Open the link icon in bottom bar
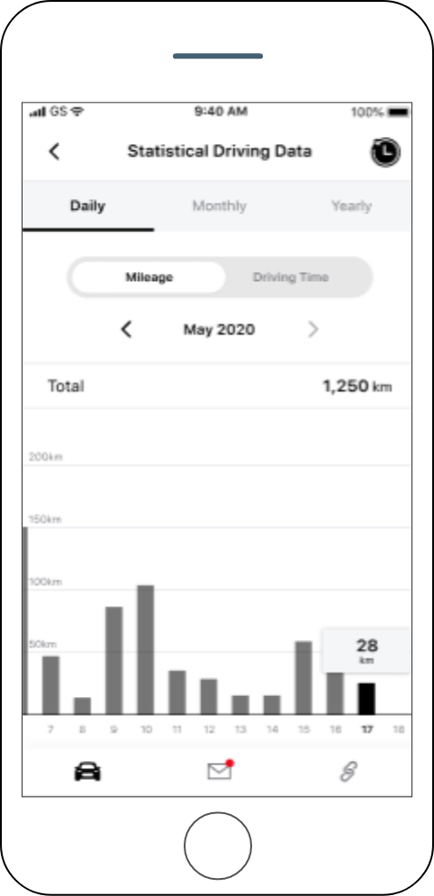 [x=348, y=772]
